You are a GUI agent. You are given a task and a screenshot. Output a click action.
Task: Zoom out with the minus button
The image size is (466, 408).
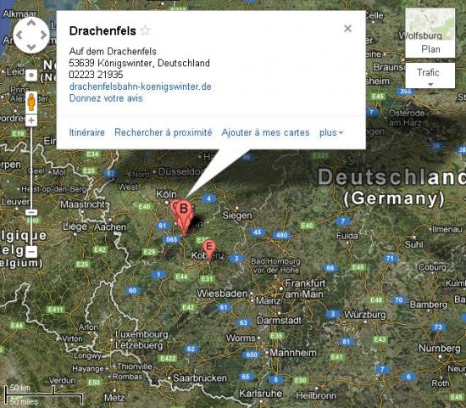(31, 251)
